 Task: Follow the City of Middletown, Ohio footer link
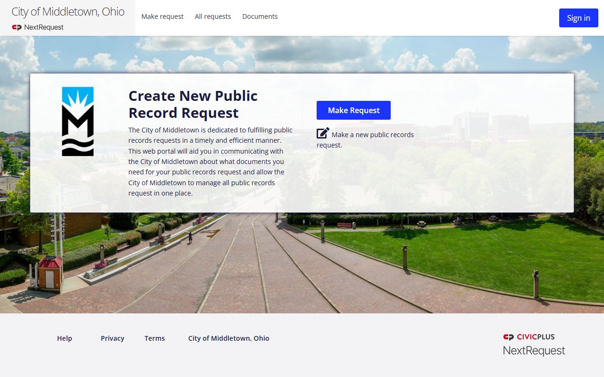click(229, 338)
